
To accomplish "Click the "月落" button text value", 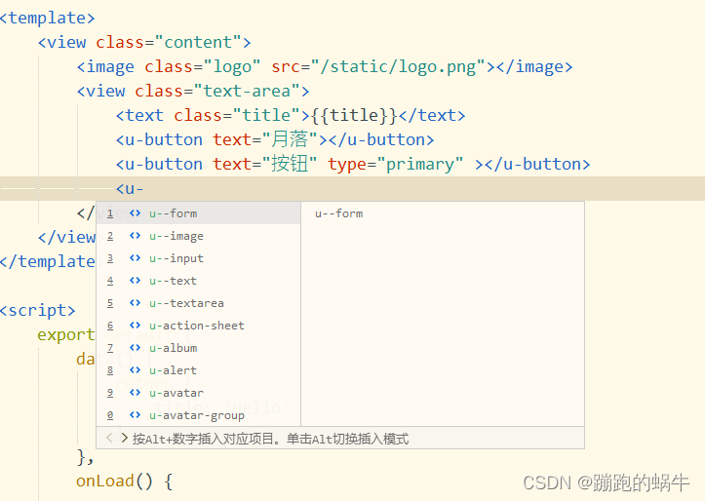I will point(290,139).
